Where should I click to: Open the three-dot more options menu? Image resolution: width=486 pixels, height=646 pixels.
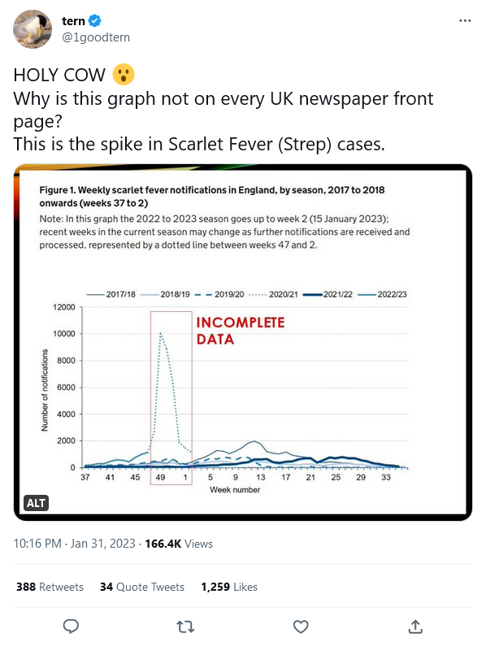465,20
